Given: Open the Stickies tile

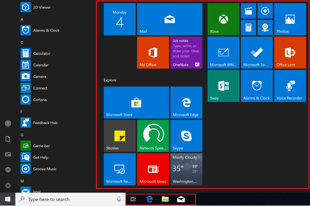Looking at the screenshot, I should pyautogui.click(x=119, y=136).
